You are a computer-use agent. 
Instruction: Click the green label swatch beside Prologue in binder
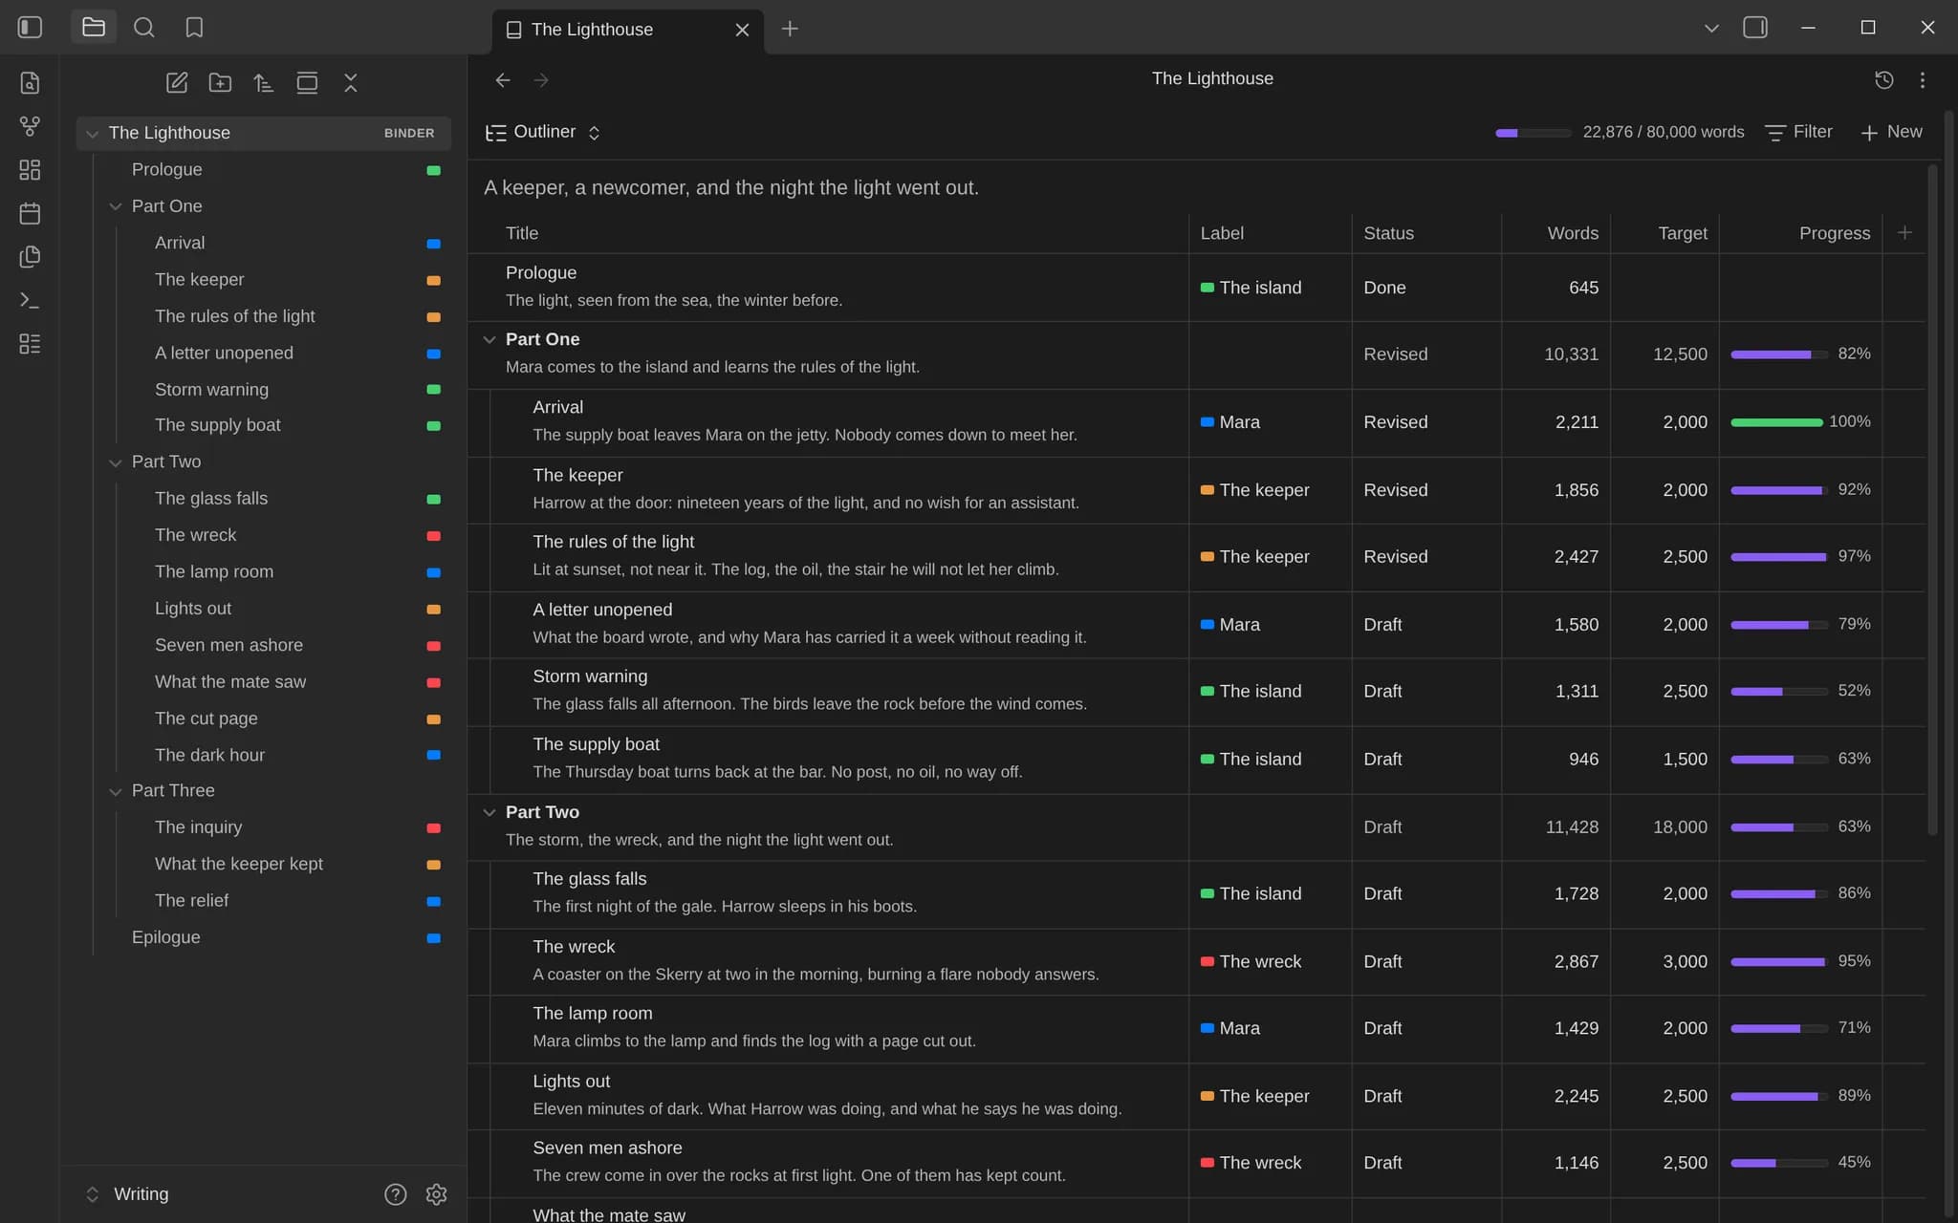pos(433,170)
